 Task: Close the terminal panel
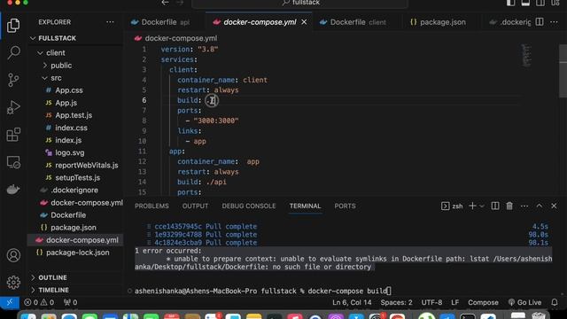click(554, 206)
